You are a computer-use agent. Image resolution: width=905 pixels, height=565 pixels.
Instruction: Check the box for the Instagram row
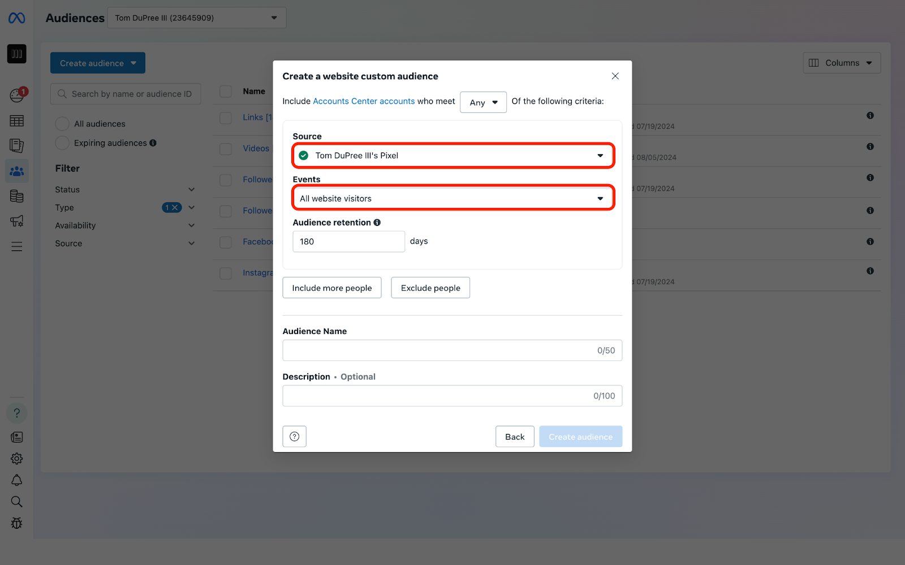click(226, 273)
